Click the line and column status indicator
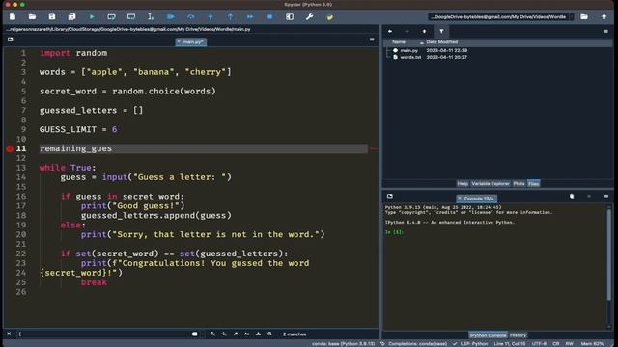This screenshot has height=347, width=618. point(510,344)
